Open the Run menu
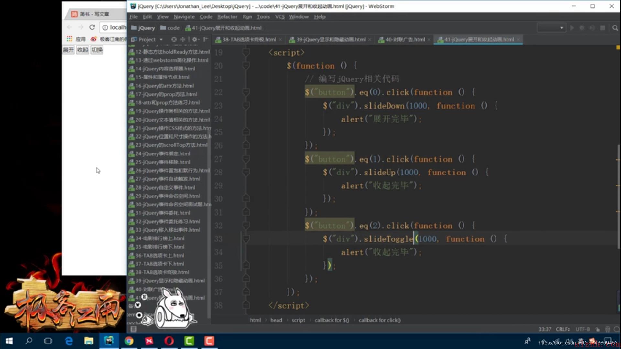The image size is (621, 349). 247,17
